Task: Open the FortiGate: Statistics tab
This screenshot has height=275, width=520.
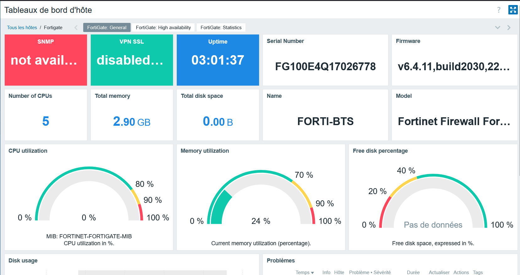Action: coord(221,28)
